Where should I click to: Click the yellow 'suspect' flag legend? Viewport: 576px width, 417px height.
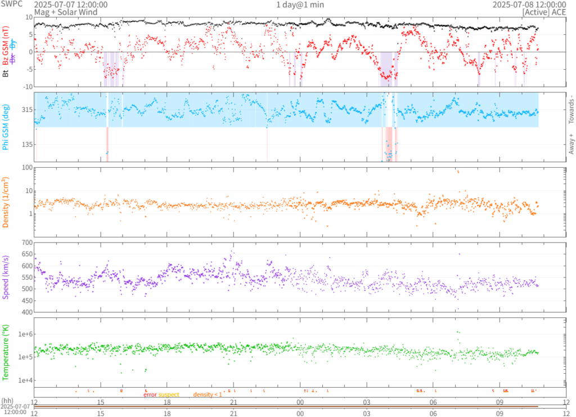[169, 395]
